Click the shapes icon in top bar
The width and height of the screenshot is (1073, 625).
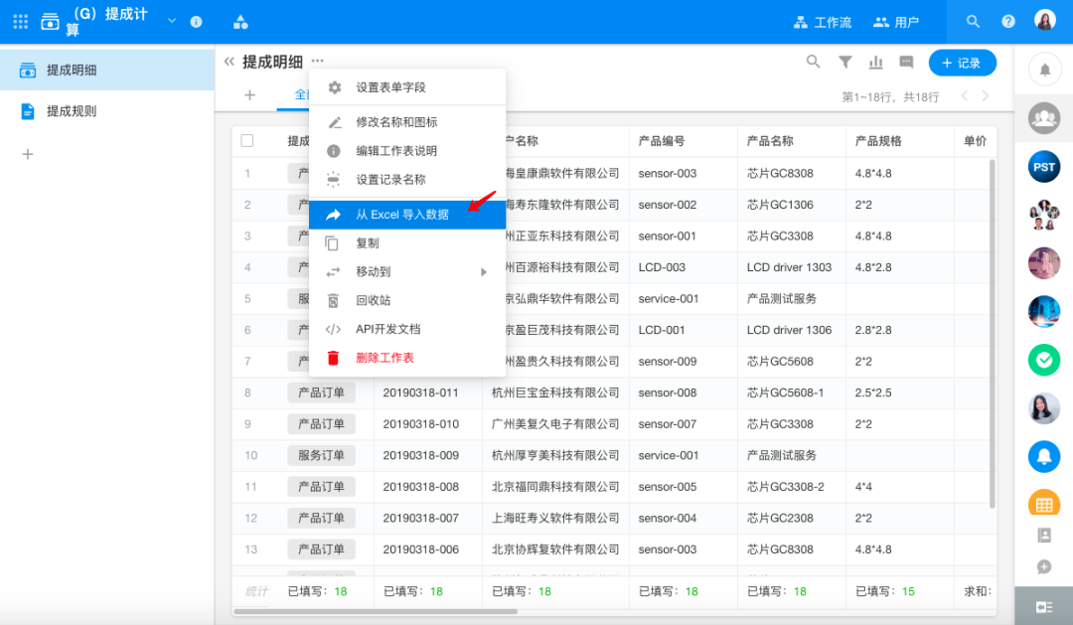point(240,22)
